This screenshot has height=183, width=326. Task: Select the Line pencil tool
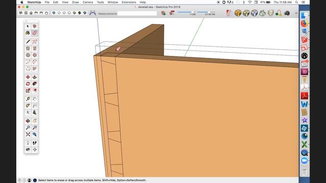[x=28, y=42]
